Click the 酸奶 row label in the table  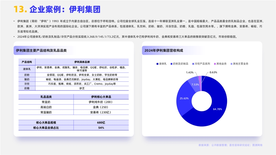27,79
